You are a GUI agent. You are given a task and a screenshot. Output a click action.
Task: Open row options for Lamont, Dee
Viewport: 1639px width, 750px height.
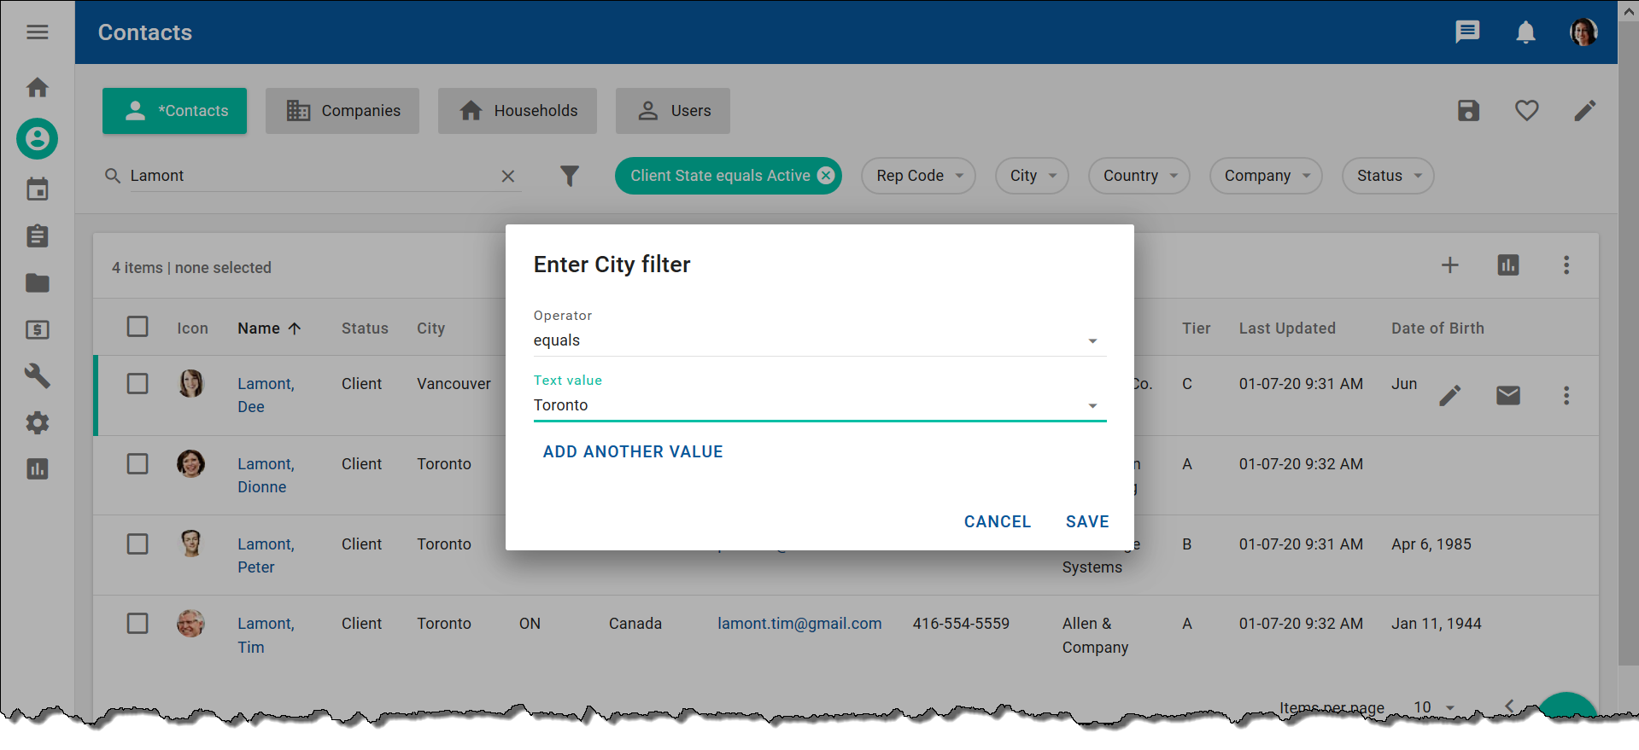point(1566,395)
